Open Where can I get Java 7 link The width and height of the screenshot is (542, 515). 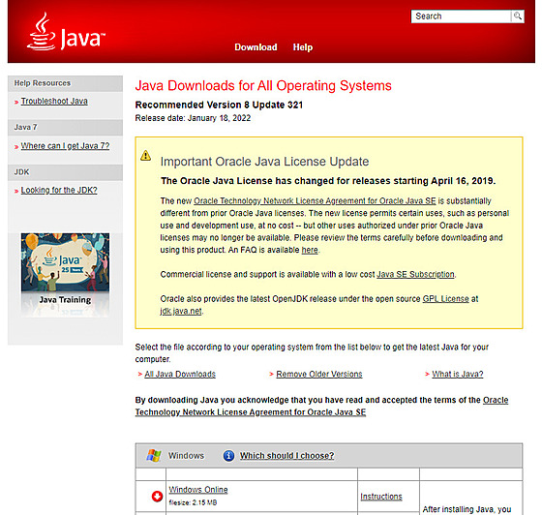point(65,146)
